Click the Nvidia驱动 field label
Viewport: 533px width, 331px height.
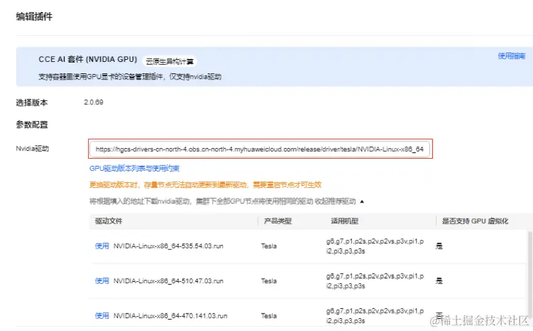tap(32, 149)
